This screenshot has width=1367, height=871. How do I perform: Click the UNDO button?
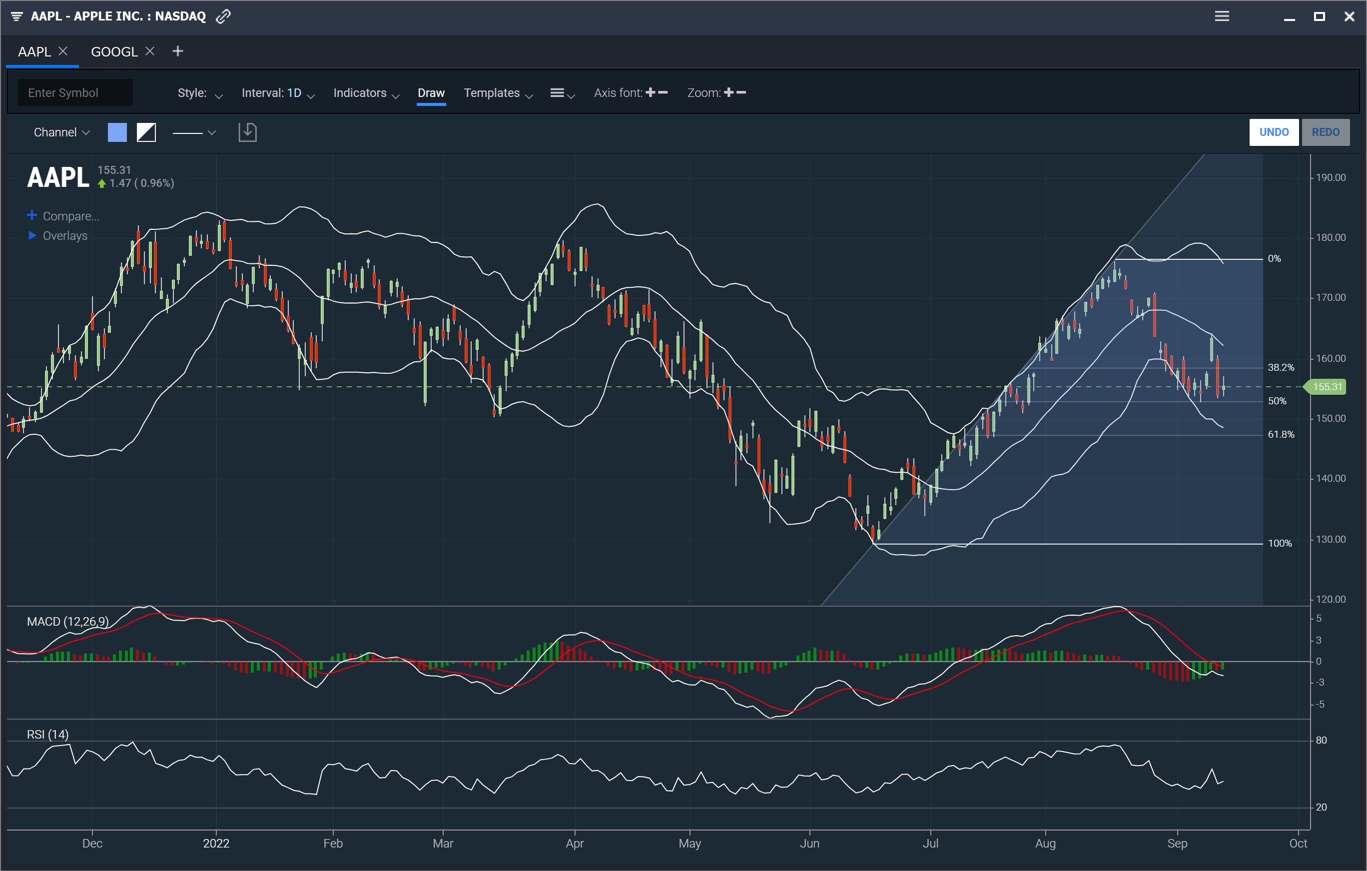(x=1274, y=132)
